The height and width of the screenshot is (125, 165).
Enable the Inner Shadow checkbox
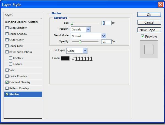click(7, 34)
